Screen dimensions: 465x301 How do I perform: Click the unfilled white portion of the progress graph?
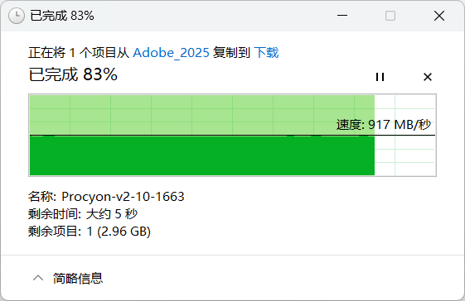(404, 155)
